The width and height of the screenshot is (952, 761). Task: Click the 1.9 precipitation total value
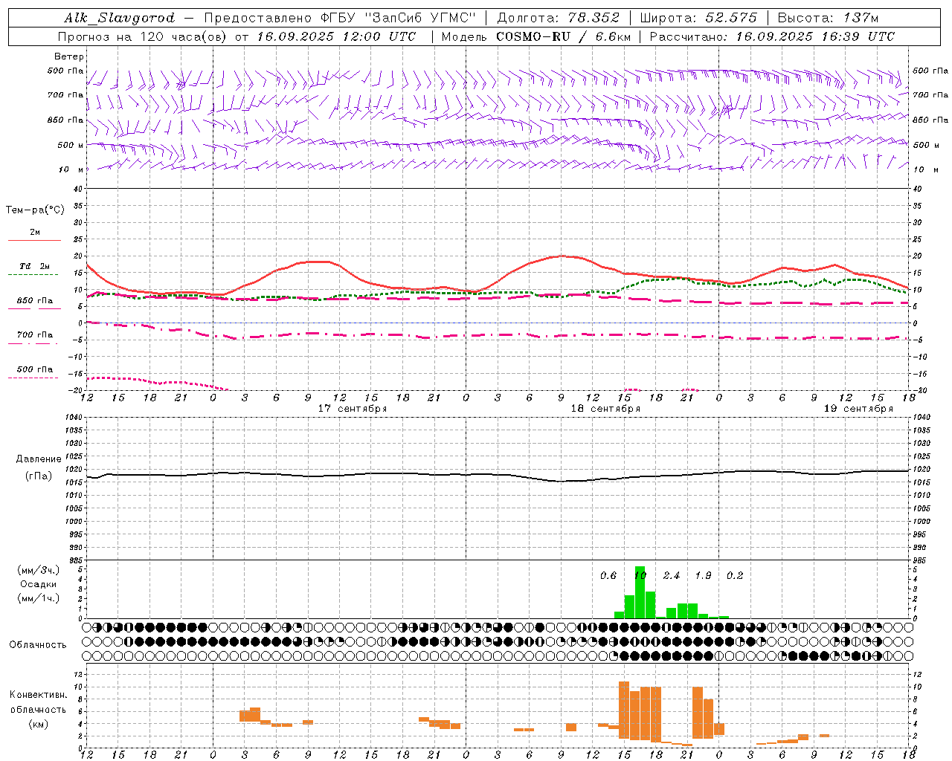tap(703, 576)
